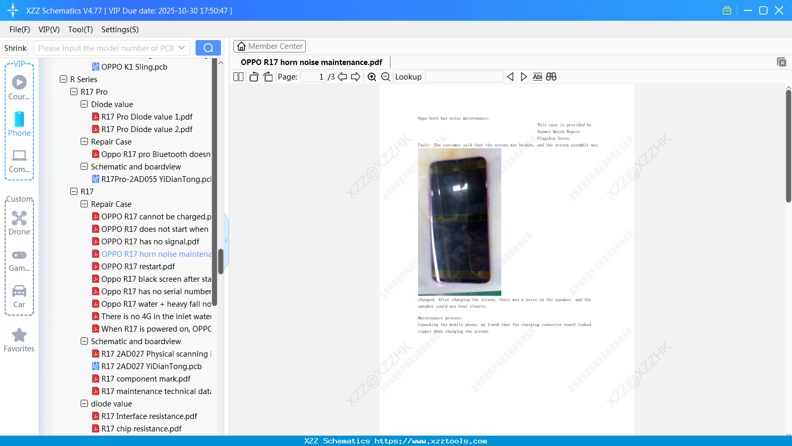
Task: Click the broken phone photo in PDF
Action: coord(460,222)
